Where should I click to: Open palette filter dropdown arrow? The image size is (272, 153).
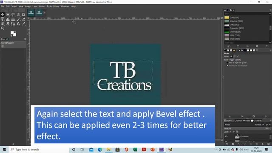click(270, 14)
